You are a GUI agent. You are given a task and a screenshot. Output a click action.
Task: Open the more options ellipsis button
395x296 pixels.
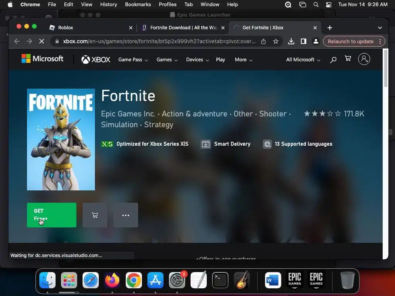pyautogui.click(x=126, y=215)
